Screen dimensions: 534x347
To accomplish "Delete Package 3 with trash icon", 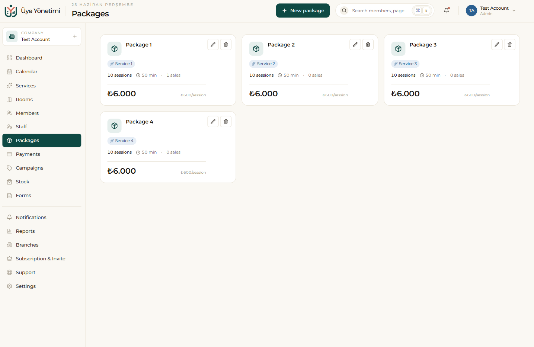I will click(510, 45).
